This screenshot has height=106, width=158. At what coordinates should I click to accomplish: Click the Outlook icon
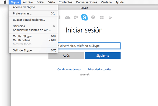pyautogui.click(x=76, y=17)
